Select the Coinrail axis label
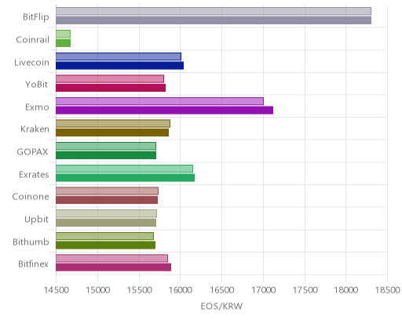Screen dimensions: 402x320 click(x=32, y=40)
